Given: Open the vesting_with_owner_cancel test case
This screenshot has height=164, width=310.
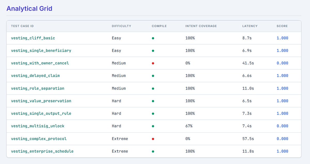Looking at the screenshot, I should (x=40, y=63).
